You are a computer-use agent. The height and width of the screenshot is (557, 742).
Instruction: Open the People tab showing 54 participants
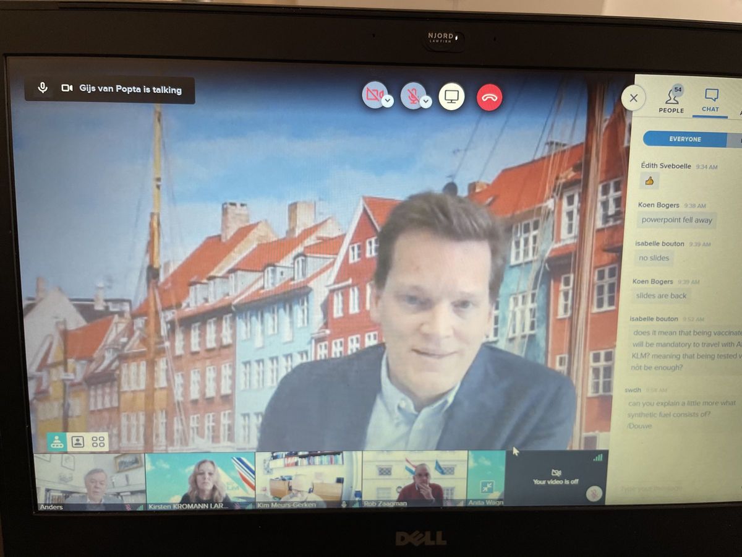tap(672, 100)
